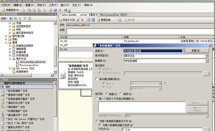Click the MaintenancePlan node in the tree

29,65
